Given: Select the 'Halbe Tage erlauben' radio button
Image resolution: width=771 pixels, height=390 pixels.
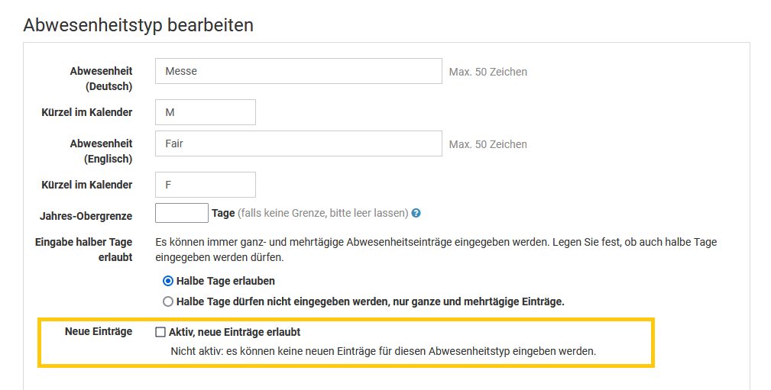Looking at the screenshot, I should tap(168, 281).
